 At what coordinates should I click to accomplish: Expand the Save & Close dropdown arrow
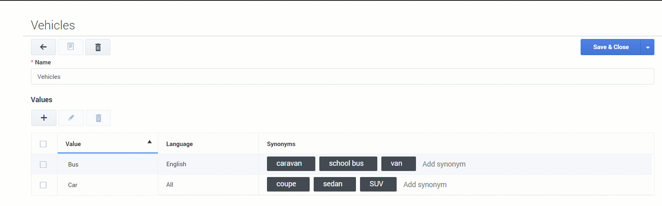pyautogui.click(x=648, y=47)
